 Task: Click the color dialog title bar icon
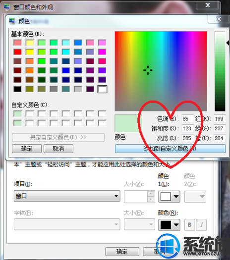click(x=12, y=21)
